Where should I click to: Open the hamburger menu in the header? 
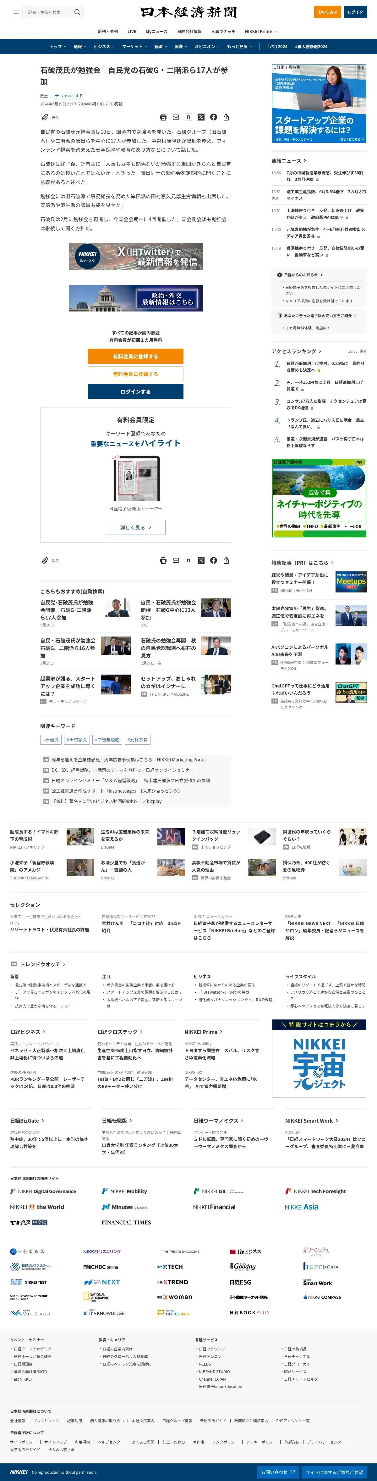coord(15,12)
